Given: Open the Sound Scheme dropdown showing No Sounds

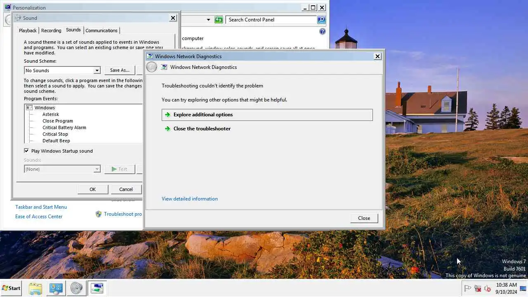Looking at the screenshot, I should click(x=62, y=71).
